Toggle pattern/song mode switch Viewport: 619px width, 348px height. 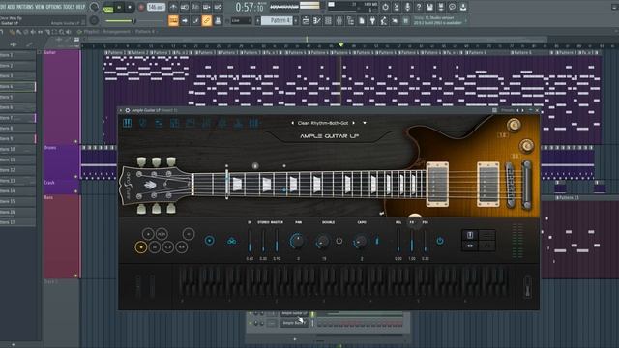107,8
